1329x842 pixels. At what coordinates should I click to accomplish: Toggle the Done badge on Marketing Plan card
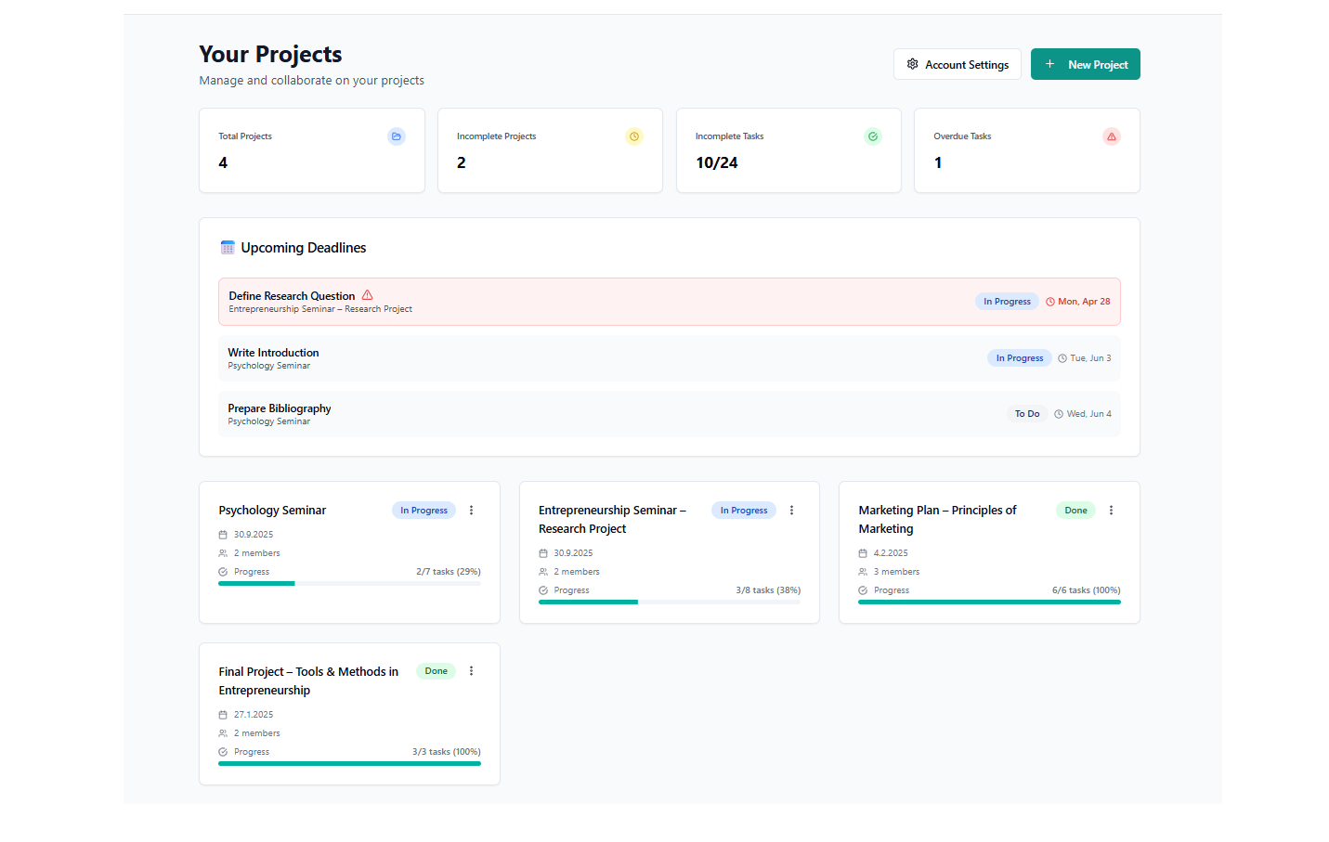pyautogui.click(x=1075, y=510)
